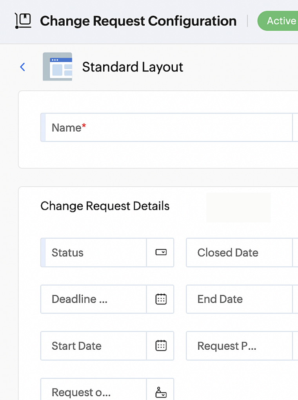Click the back chevron beside Standard Layout
The image size is (298, 400).
23,67
